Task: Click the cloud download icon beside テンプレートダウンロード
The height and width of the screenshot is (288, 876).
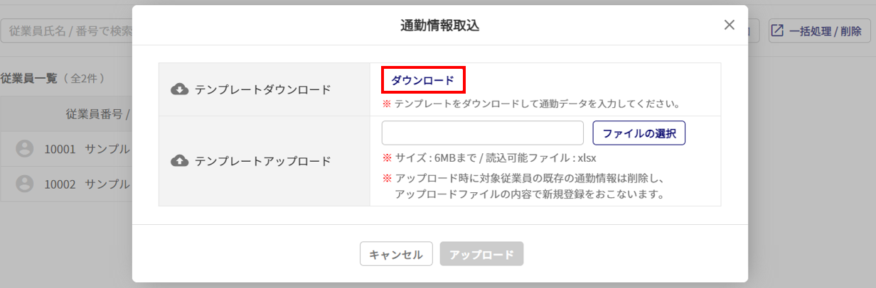Action: (180, 89)
